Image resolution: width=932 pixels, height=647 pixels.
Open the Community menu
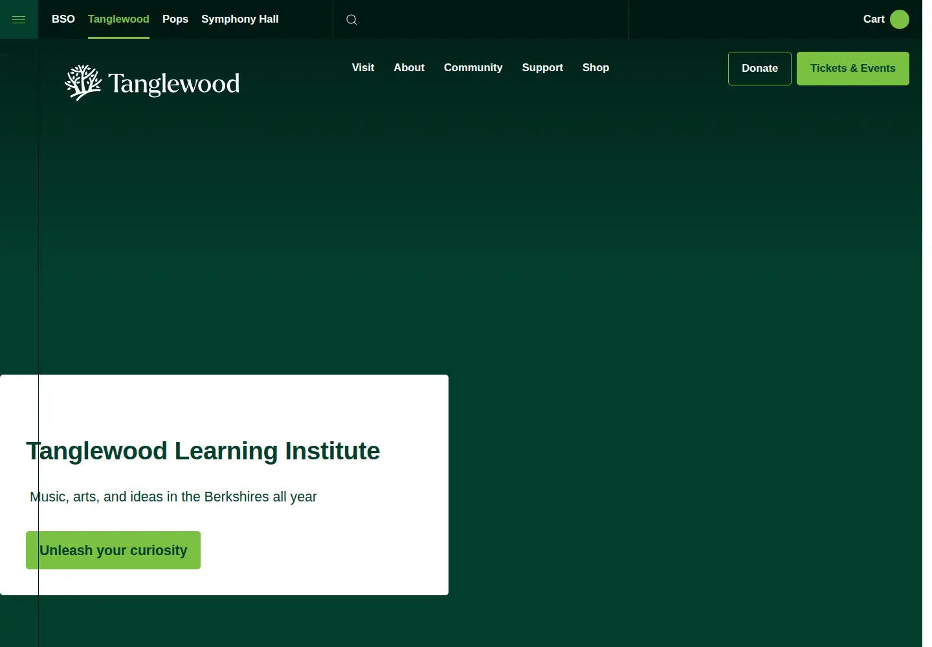[473, 68]
